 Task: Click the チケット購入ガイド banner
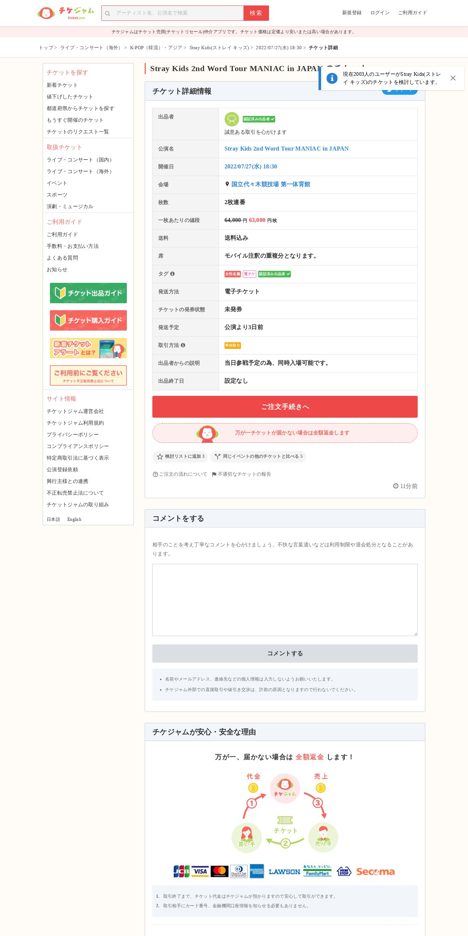pyautogui.click(x=88, y=320)
